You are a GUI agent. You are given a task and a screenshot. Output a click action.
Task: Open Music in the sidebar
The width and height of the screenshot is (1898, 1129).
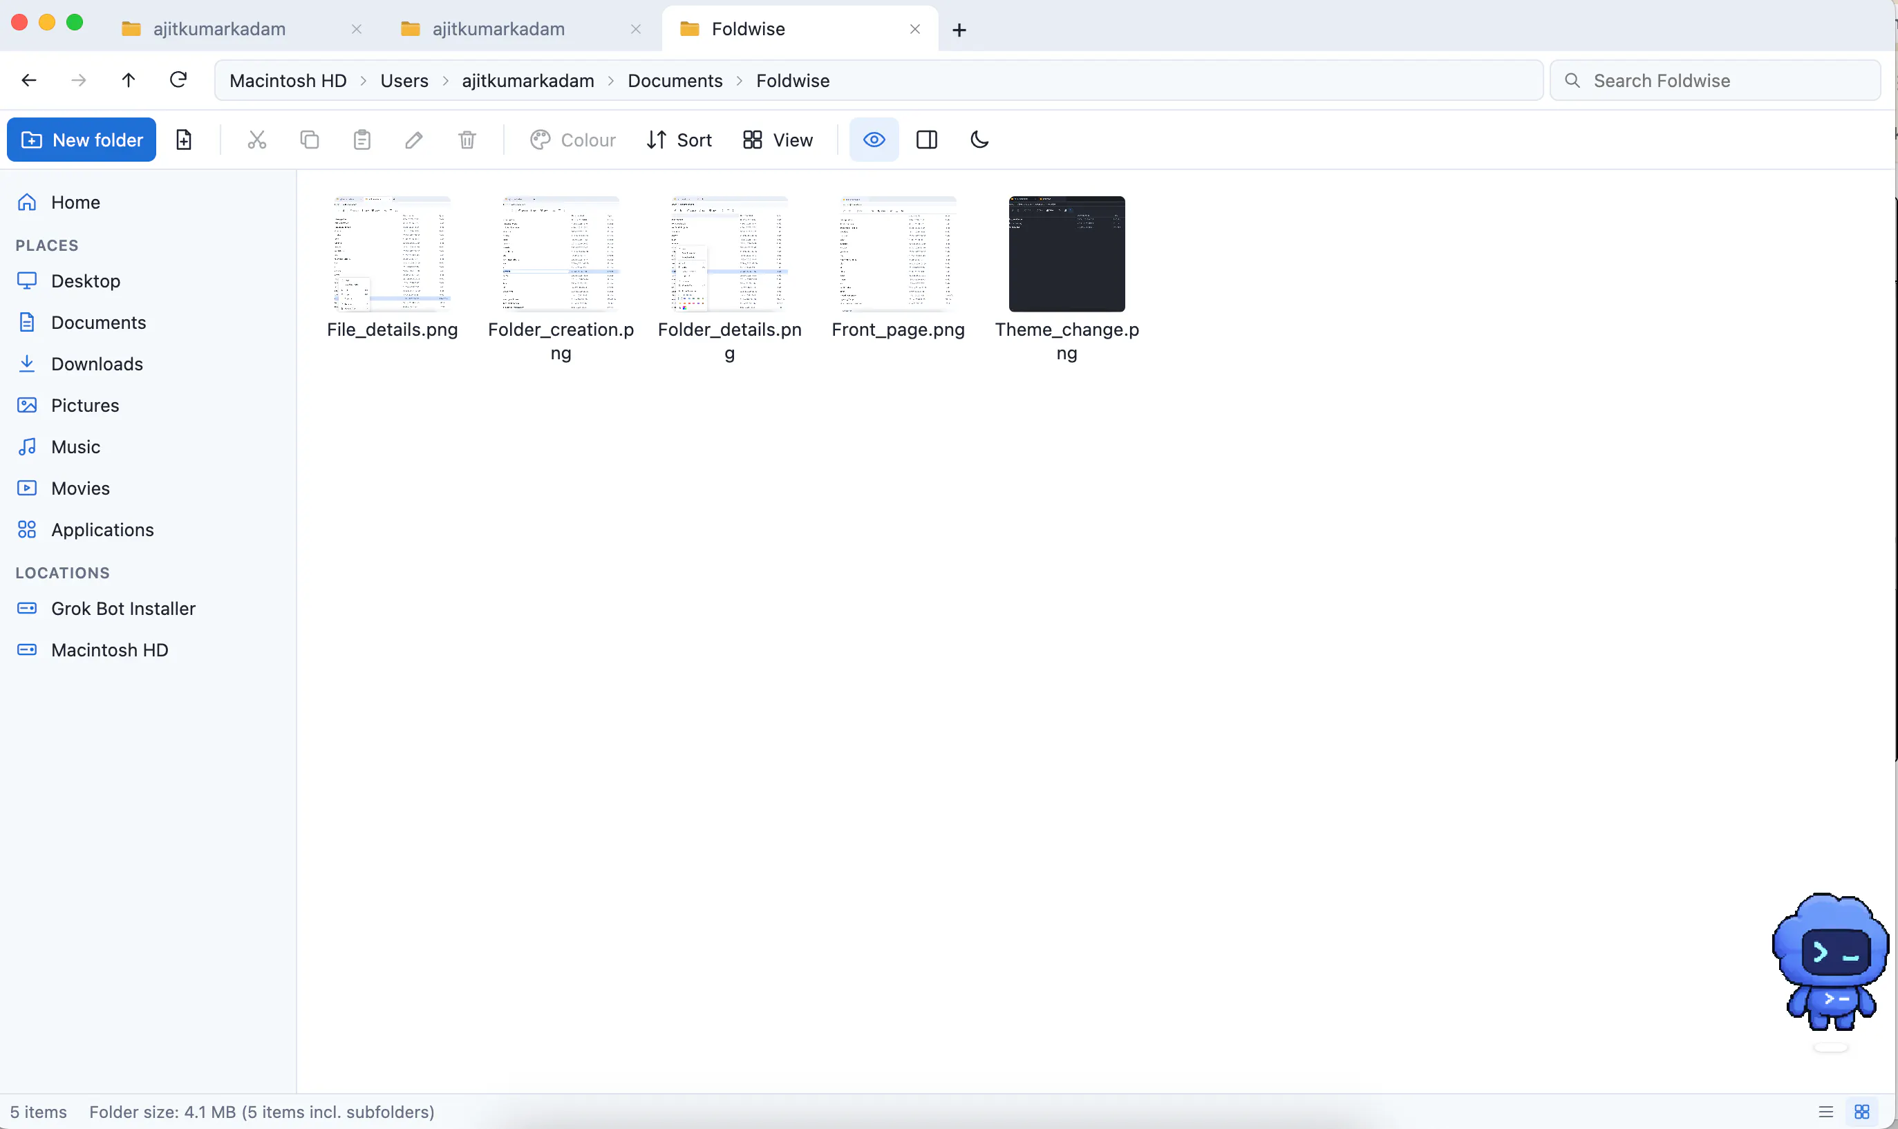149,446
